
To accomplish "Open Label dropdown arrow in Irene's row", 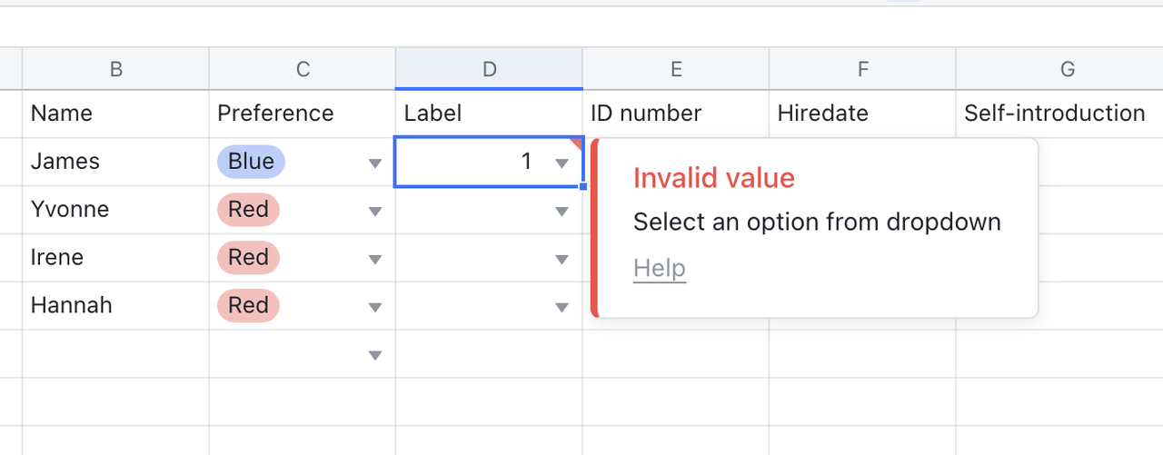I will tap(562, 260).
